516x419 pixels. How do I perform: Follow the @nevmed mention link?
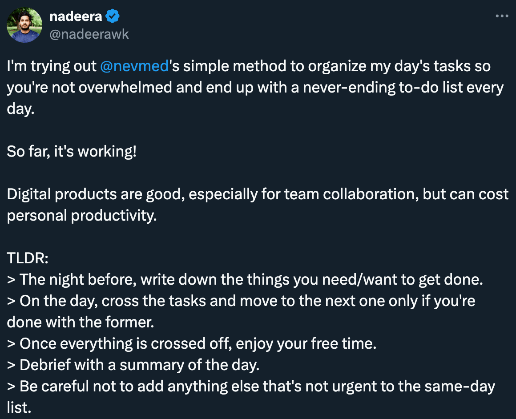(x=134, y=66)
